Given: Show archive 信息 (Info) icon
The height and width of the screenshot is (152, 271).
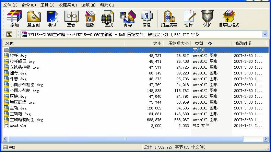Looking at the screenshot, I should coord(146,19).
